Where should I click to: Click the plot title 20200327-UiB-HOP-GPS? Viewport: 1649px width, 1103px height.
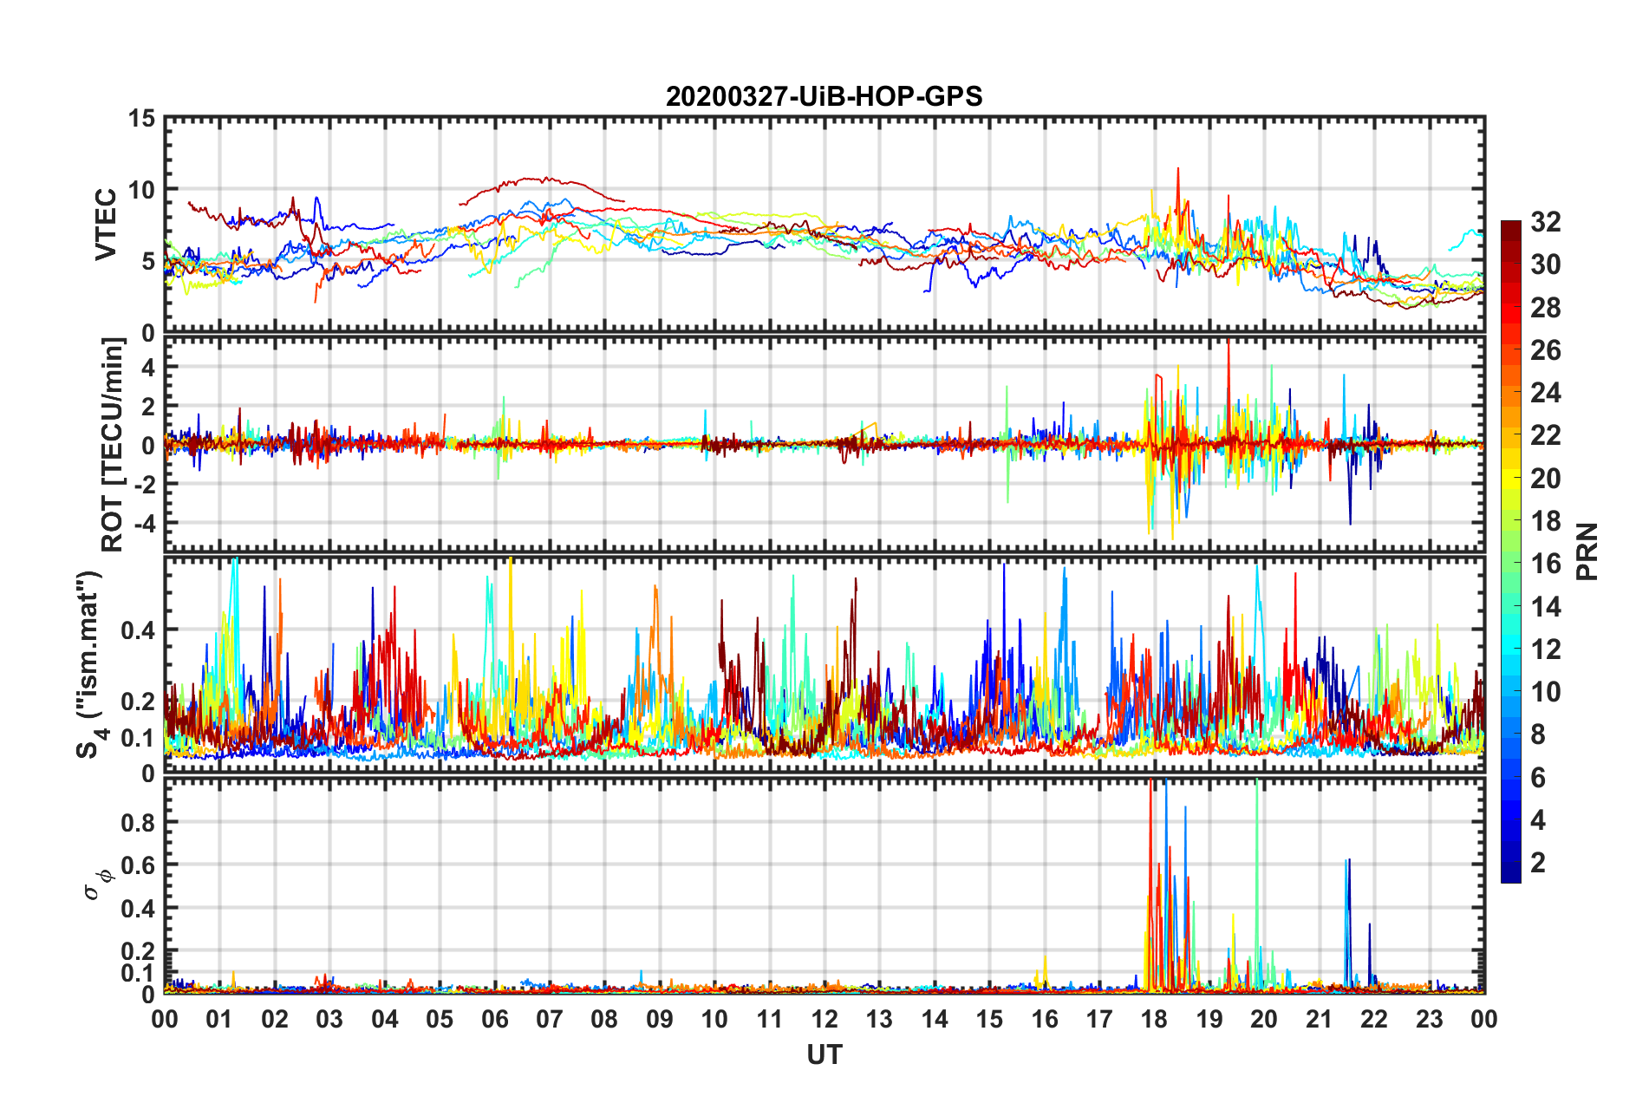824,96
